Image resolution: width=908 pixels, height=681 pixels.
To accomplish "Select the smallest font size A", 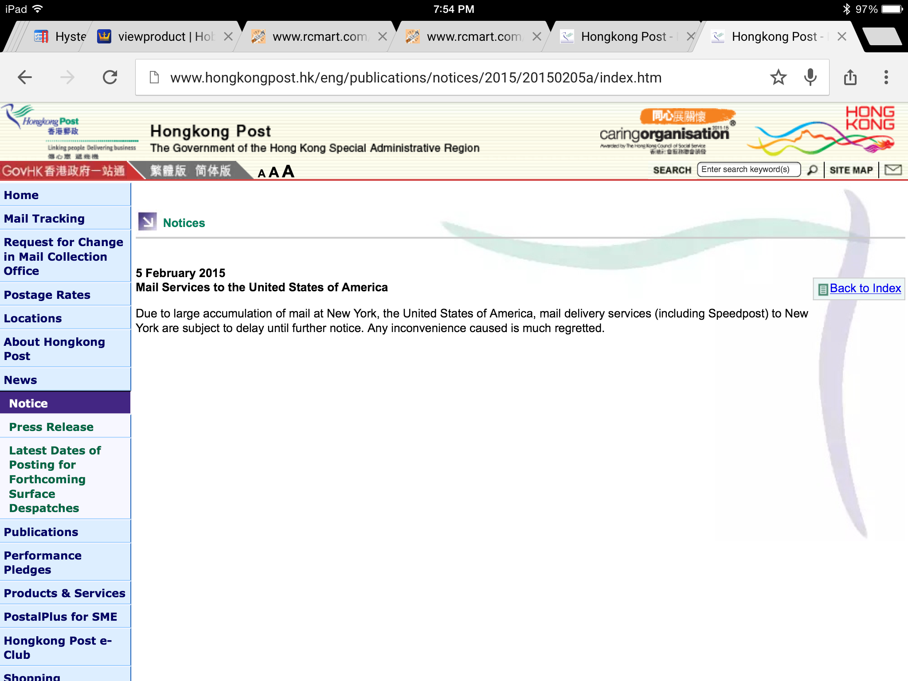I will coord(262,173).
